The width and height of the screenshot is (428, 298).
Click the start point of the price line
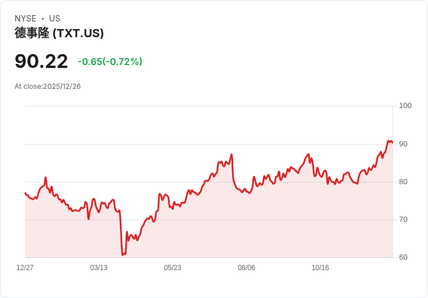coord(25,193)
